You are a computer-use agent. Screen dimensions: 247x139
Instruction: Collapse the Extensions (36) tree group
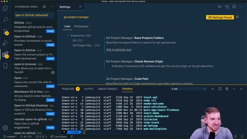(68, 36)
